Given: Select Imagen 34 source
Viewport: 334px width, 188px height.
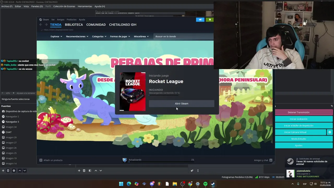Looking at the screenshot, I should pyautogui.click(x=11, y=127).
